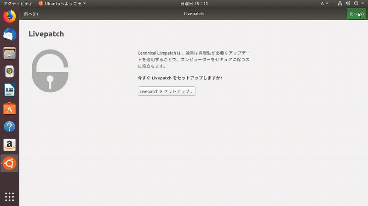This screenshot has height=206, width=368.
Task: Click 'Livepatch をセットアップ...' button
Action: (167, 91)
